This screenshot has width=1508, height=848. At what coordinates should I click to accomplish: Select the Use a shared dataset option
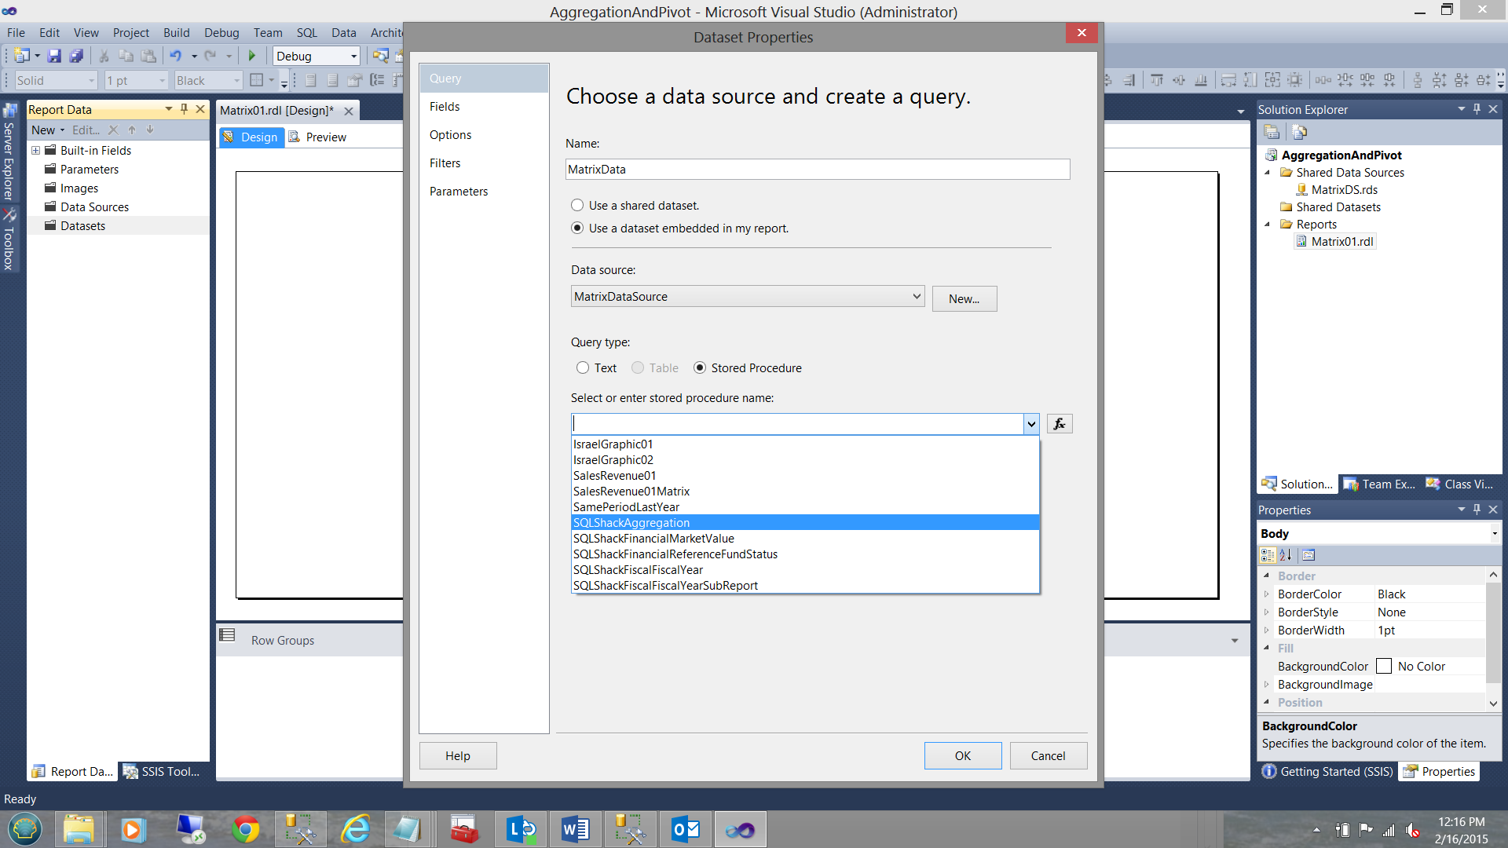(577, 205)
